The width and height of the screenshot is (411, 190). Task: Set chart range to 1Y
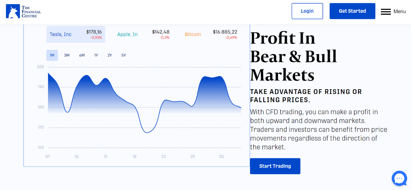pyautogui.click(x=96, y=55)
